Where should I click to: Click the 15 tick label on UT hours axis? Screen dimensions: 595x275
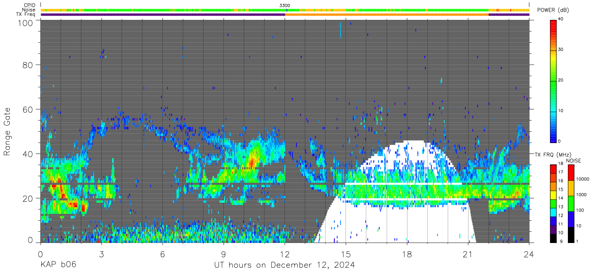click(346, 254)
